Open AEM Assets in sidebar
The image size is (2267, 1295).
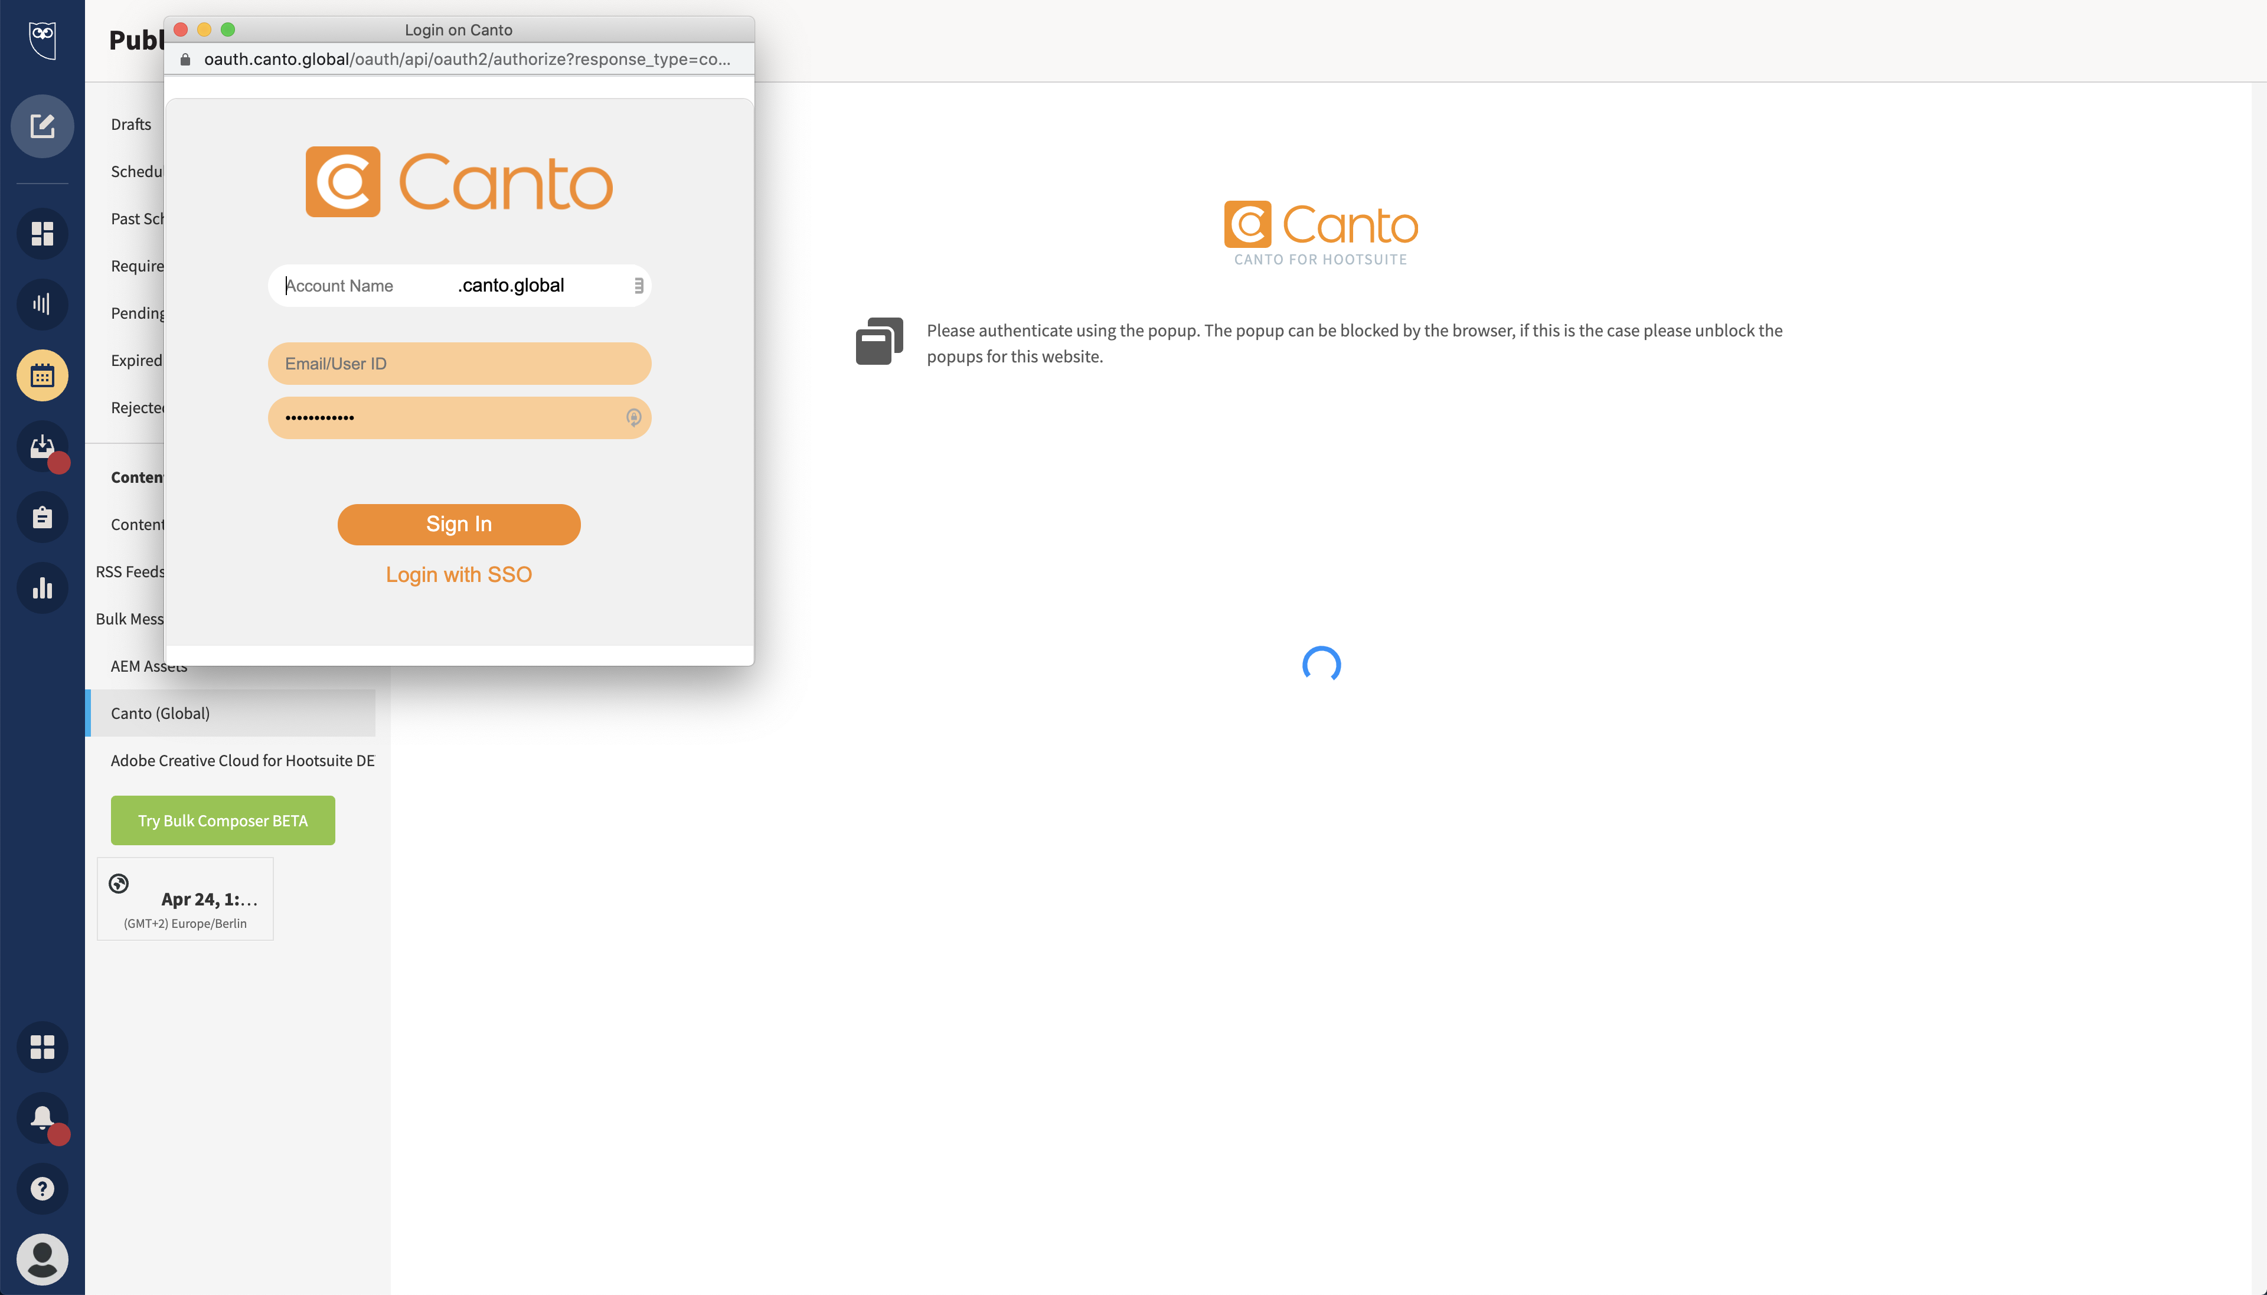149,667
